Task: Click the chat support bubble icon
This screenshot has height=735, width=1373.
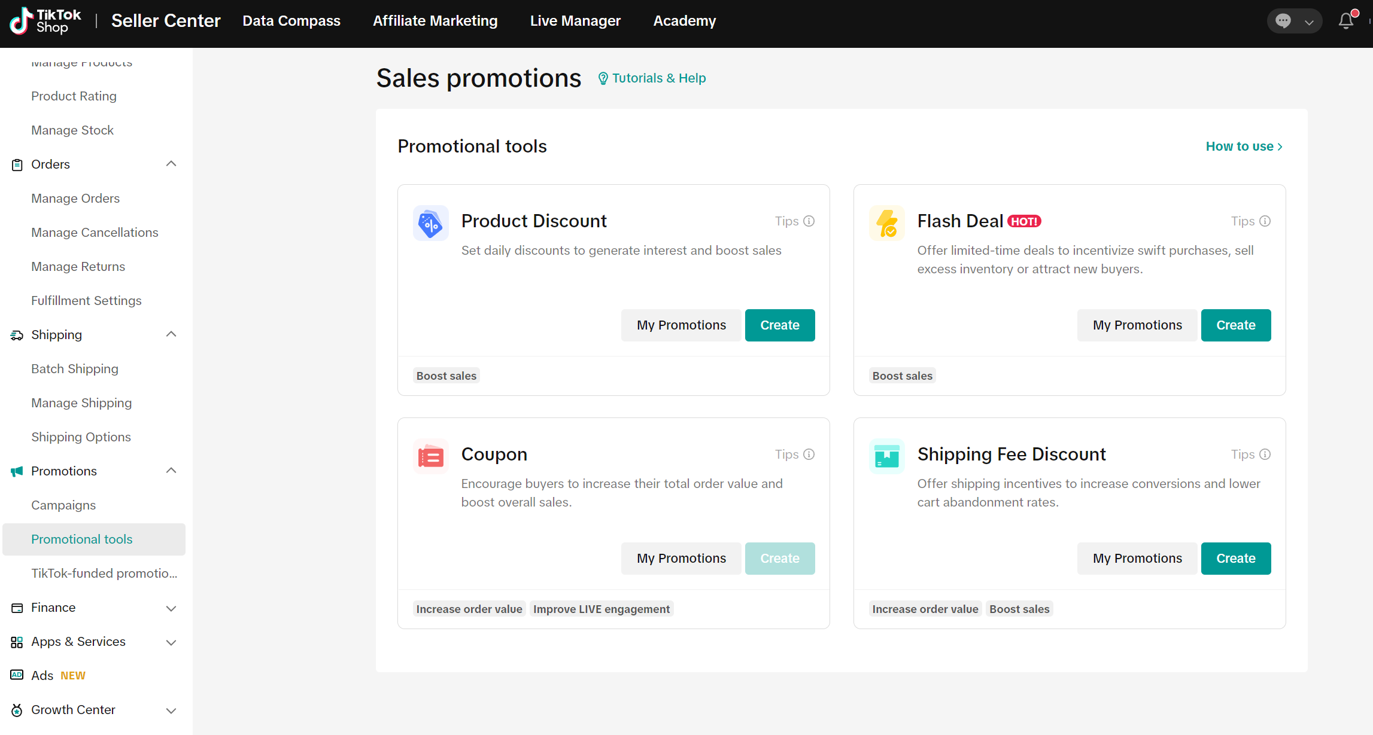Action: (x=1283, y=21)
